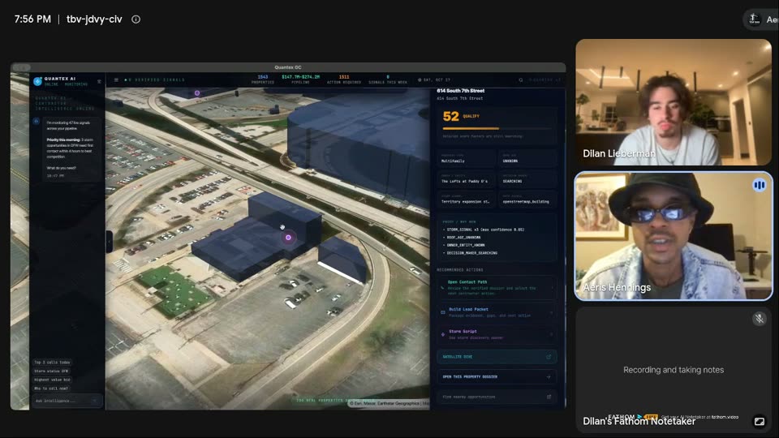Open the hamburger menu in top bar
The width and height of the screenshot is (779, 438).
[x=116, y=80]
